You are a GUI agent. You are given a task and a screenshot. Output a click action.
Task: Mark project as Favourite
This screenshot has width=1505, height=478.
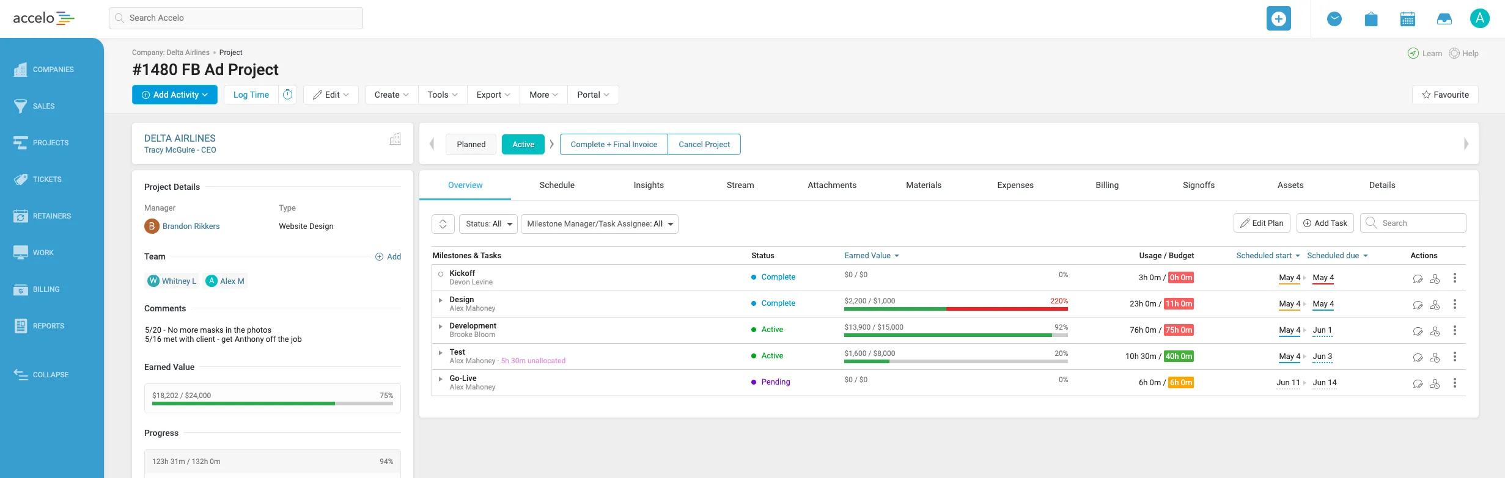pyautogui.click(x=1445, y=95)
